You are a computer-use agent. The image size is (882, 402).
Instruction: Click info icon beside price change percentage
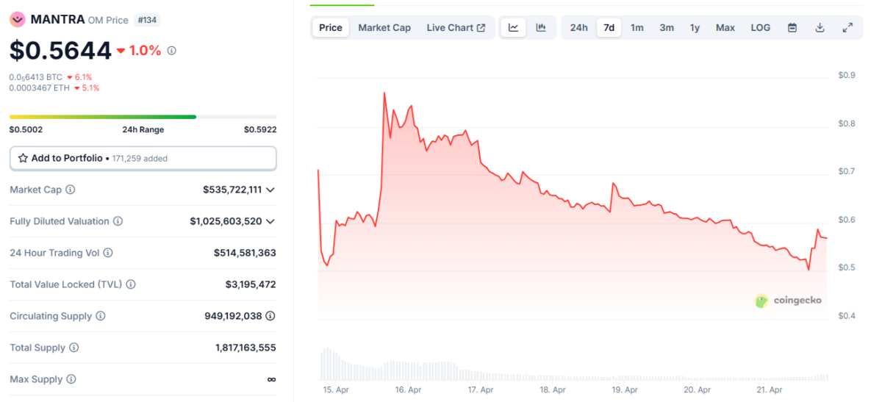tap(171, 51)
